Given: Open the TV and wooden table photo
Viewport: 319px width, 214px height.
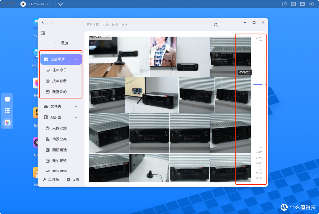Looking at the screenshot, I should click(119, 57).
